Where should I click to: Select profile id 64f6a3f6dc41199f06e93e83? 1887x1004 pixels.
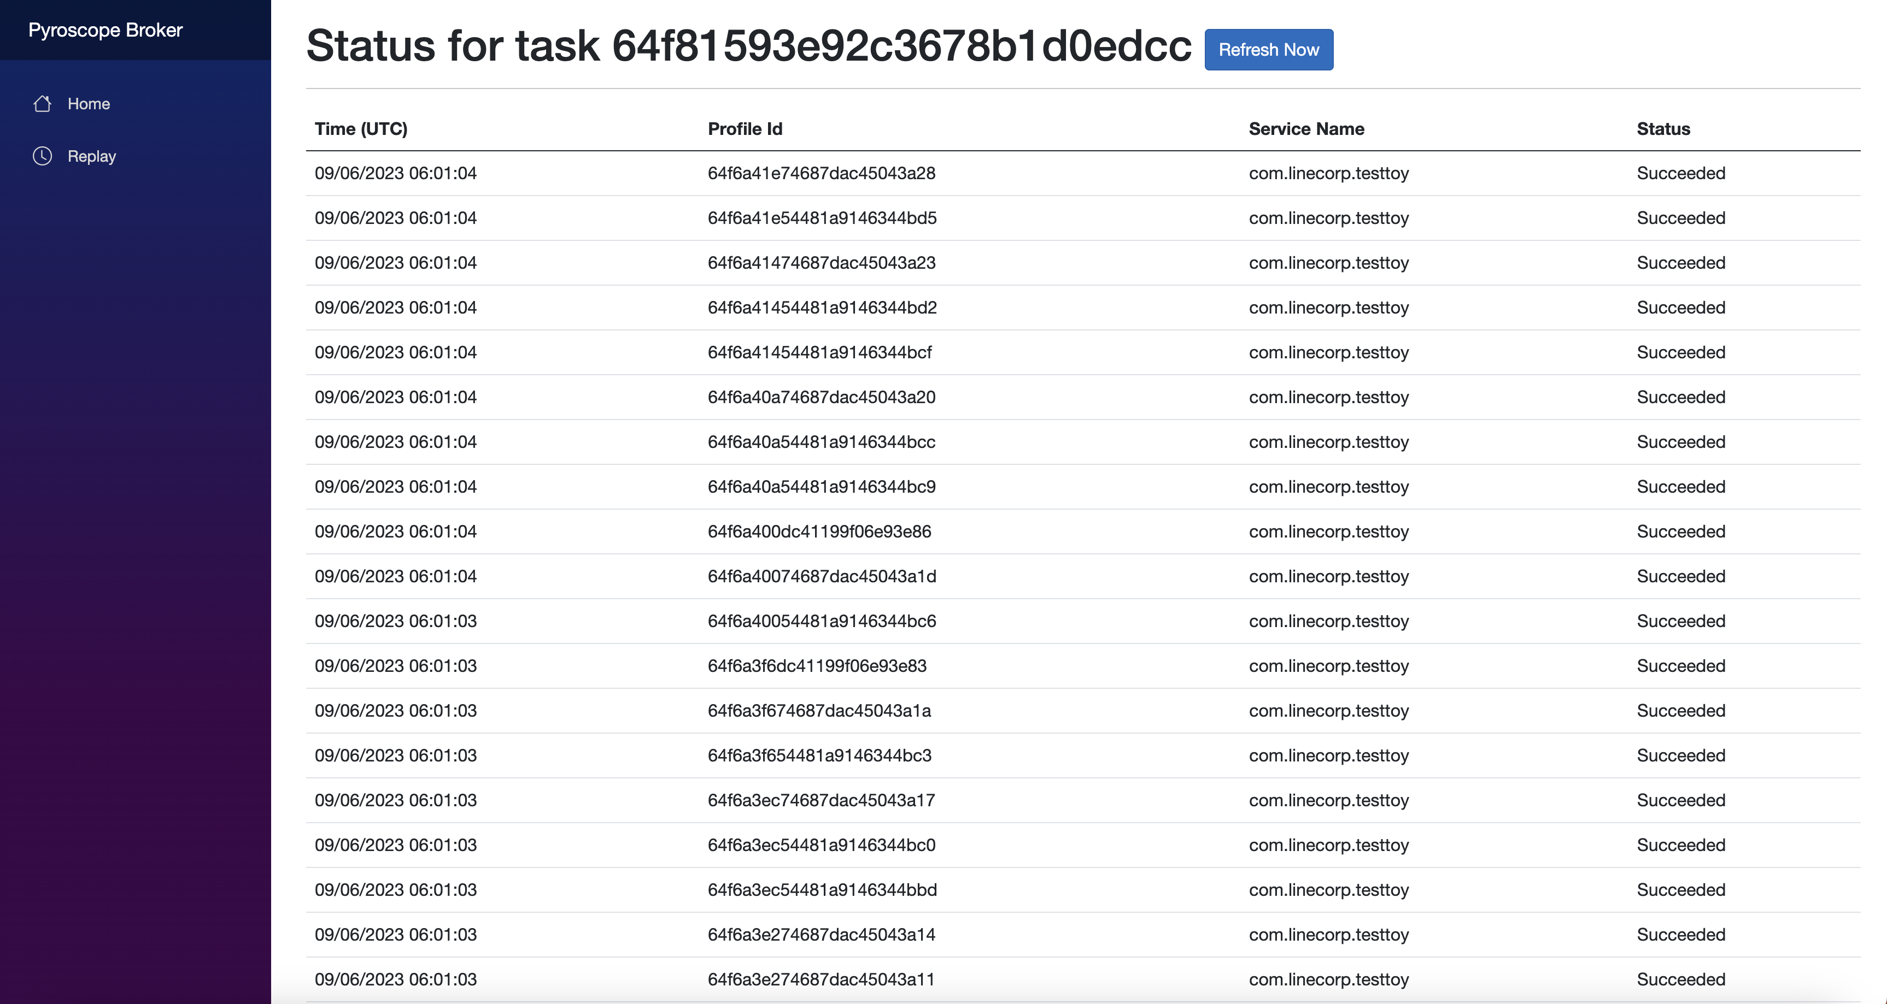tap(818, 666)
